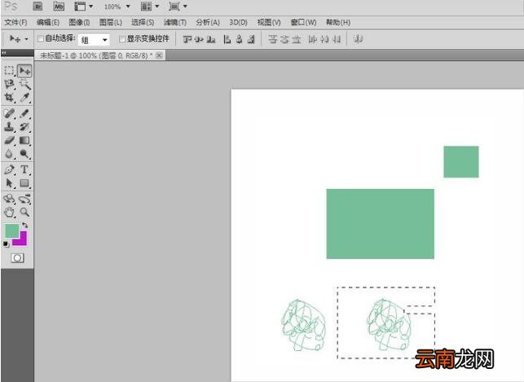524x382 pixels.
Task: Open the 滤镜(T) menu
Action: pos(174,22)
